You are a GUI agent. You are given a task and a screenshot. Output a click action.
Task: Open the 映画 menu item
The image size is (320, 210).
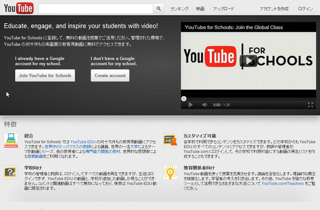tap(200, 9)
